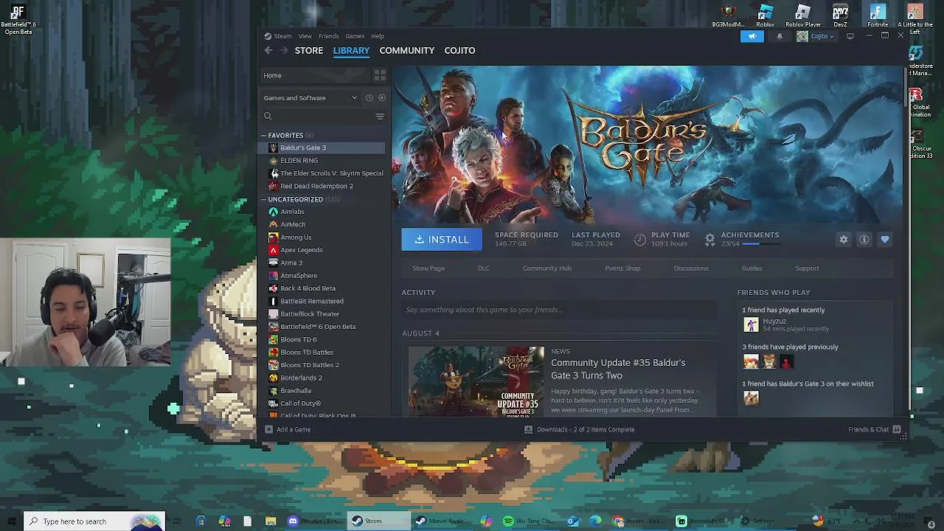Open the Community Hub link

[x=547, y=268]
